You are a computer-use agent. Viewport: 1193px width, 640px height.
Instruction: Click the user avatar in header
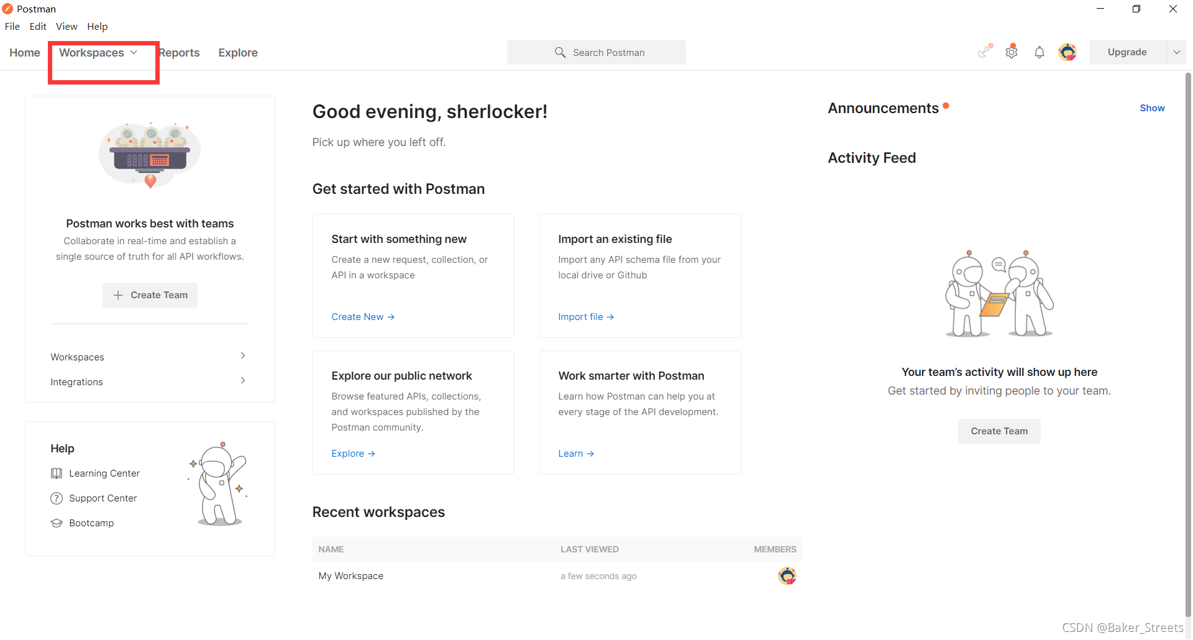tap(1067, 52)
